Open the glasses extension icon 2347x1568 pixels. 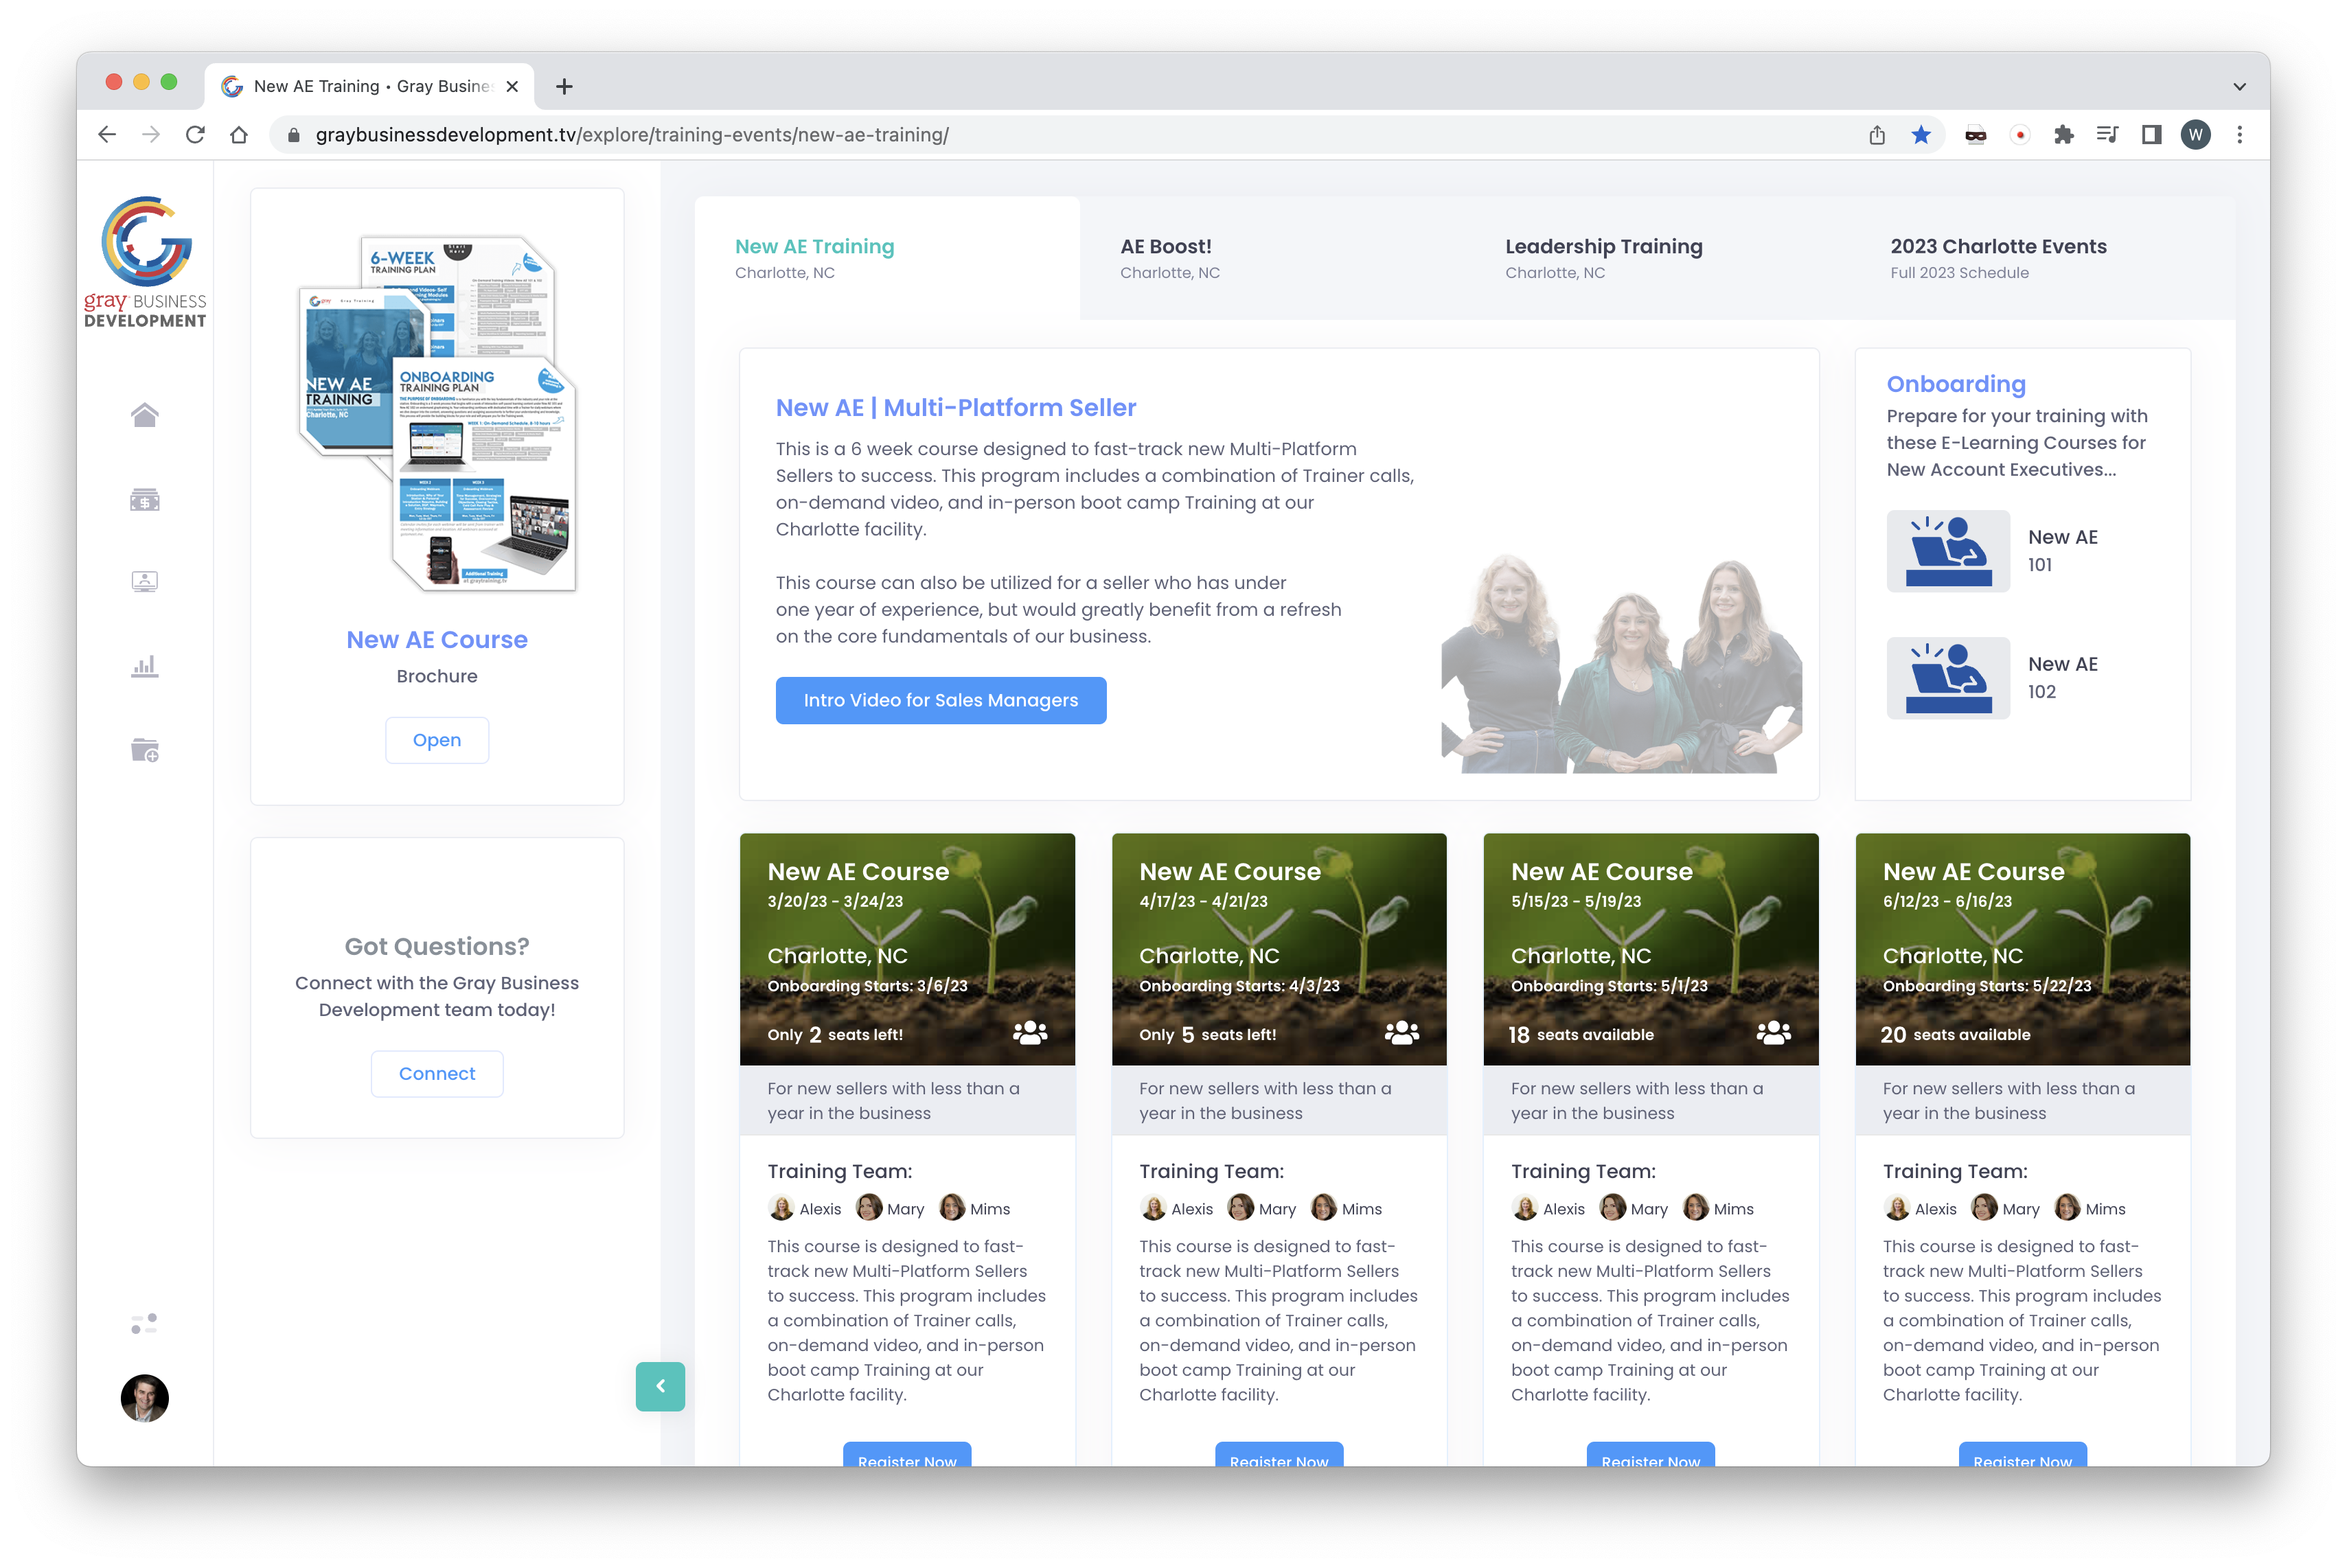click(x=1976, y=135)
